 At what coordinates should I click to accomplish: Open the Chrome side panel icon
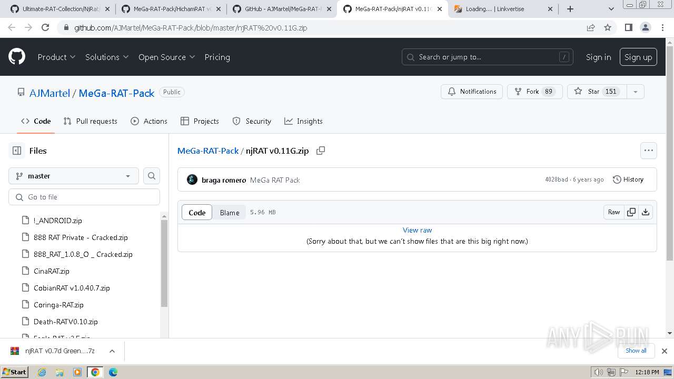coord(628,27)
